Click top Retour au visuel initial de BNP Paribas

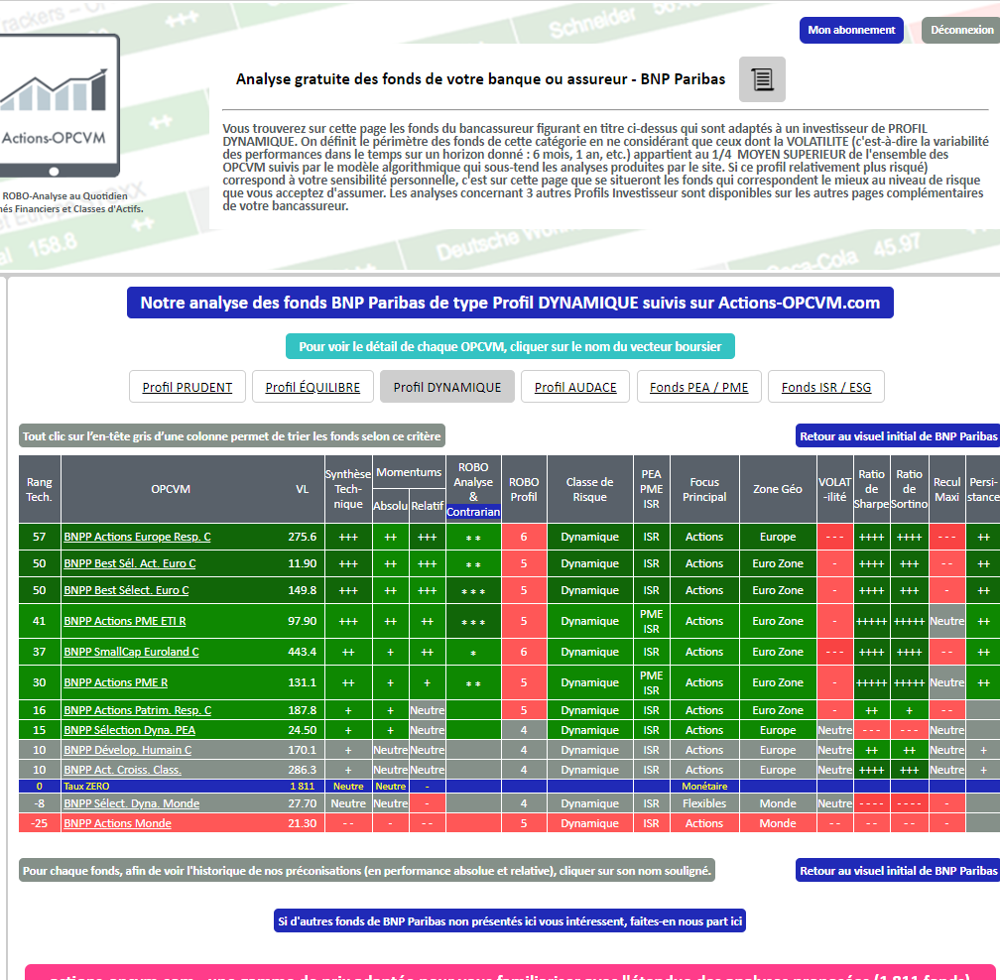point(898,436)
